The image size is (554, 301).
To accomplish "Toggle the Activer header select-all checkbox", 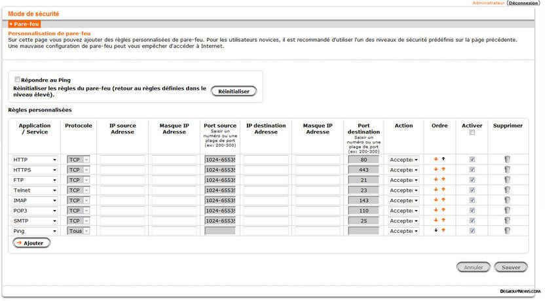I will [472, 133].
